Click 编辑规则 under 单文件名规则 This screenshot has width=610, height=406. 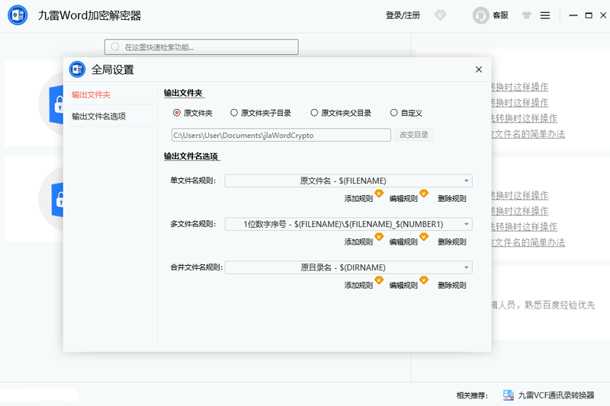(x=403, y=199)
